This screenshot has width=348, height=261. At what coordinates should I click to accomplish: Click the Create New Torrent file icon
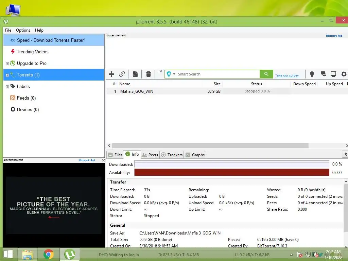(x=135, y=74)
